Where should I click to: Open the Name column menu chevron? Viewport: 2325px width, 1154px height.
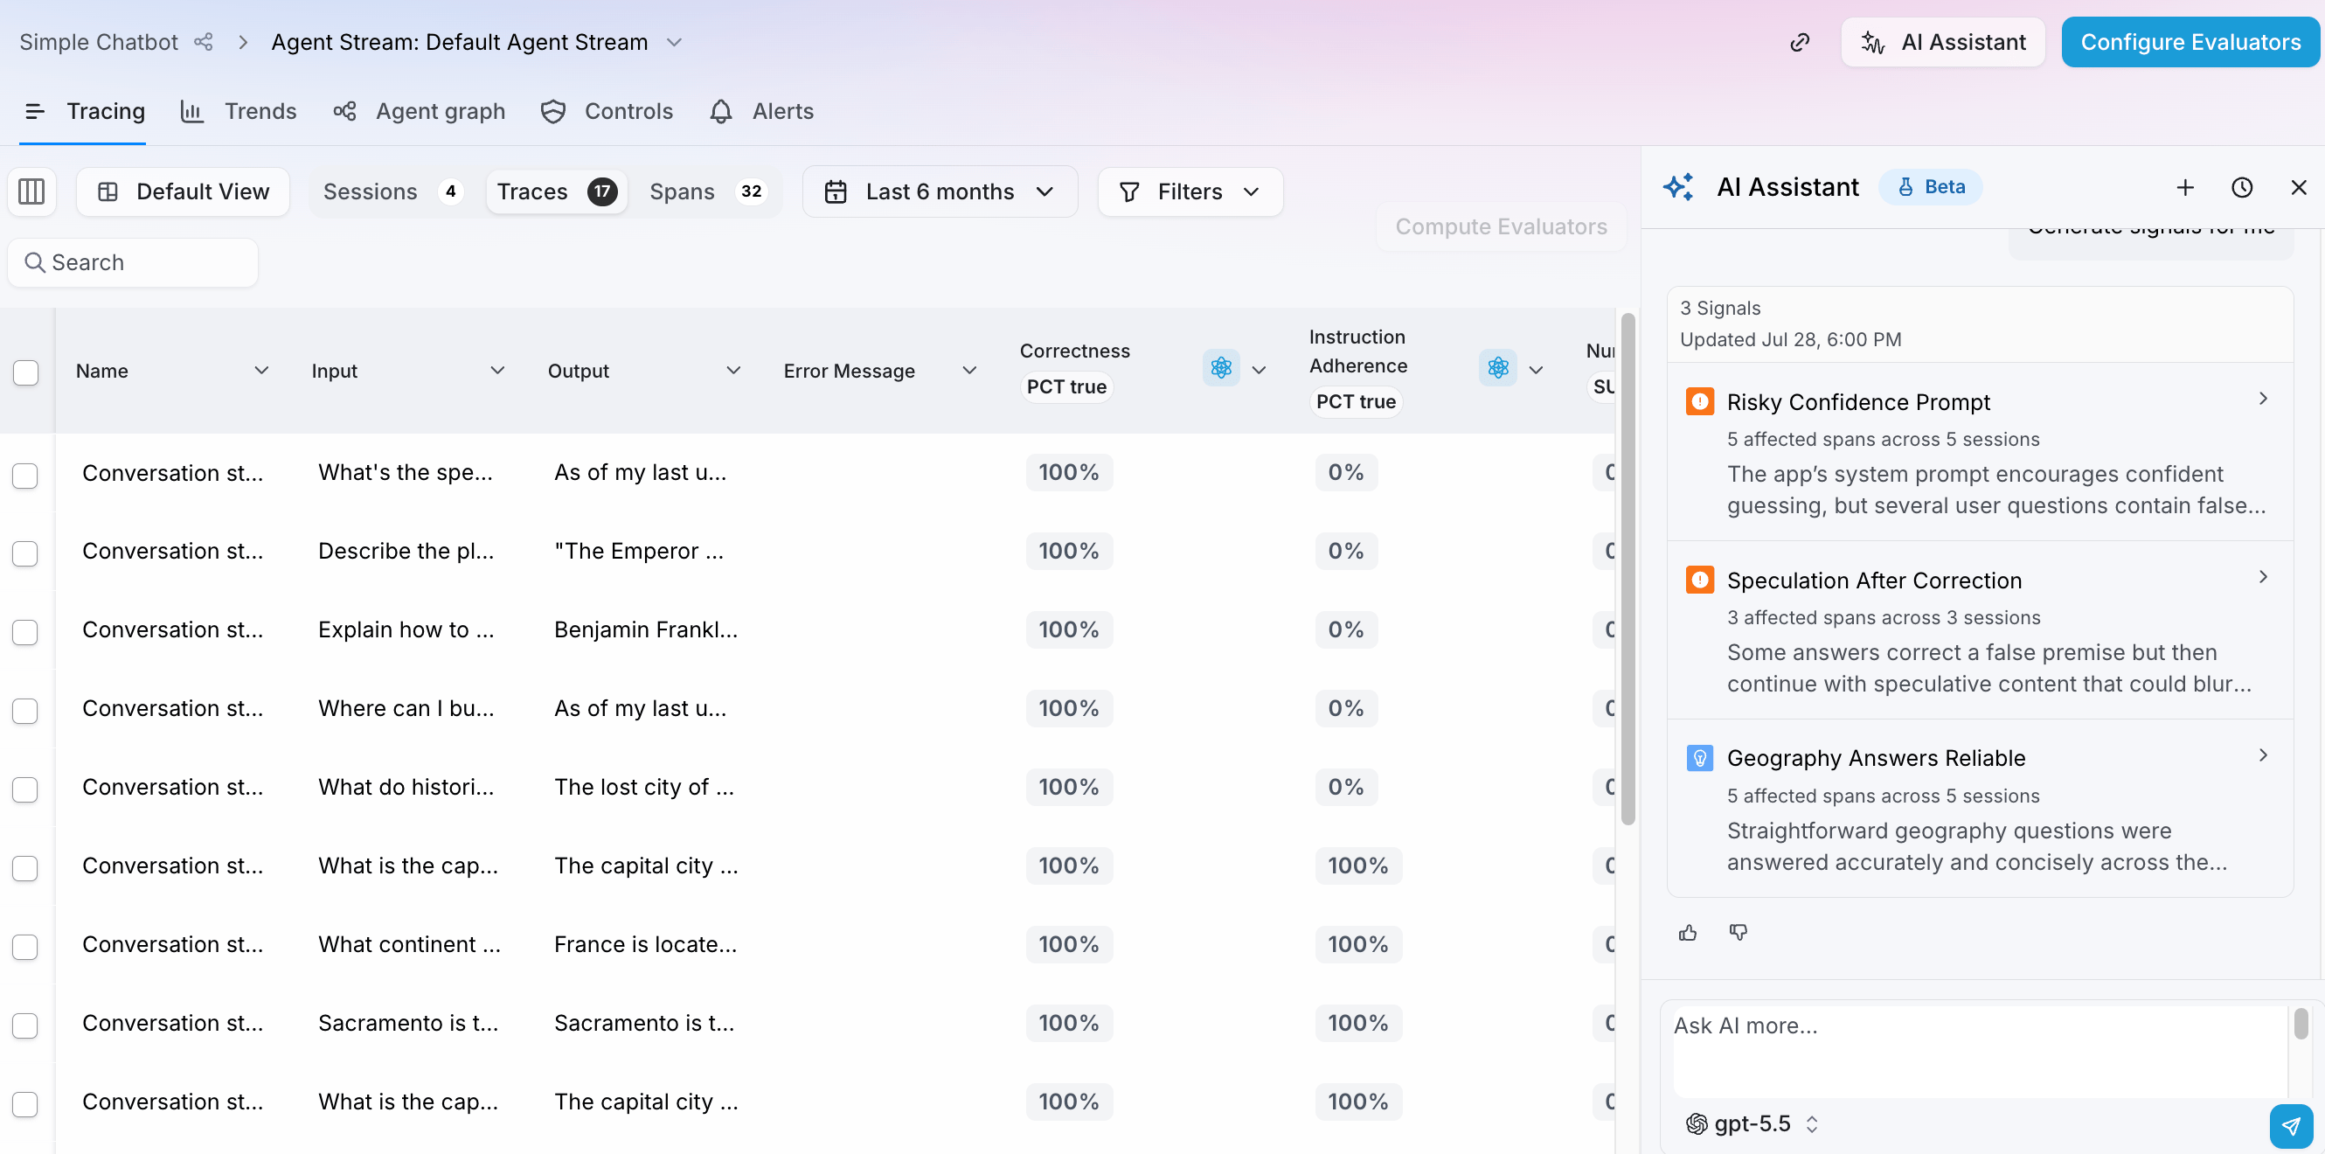pos(261,370)
